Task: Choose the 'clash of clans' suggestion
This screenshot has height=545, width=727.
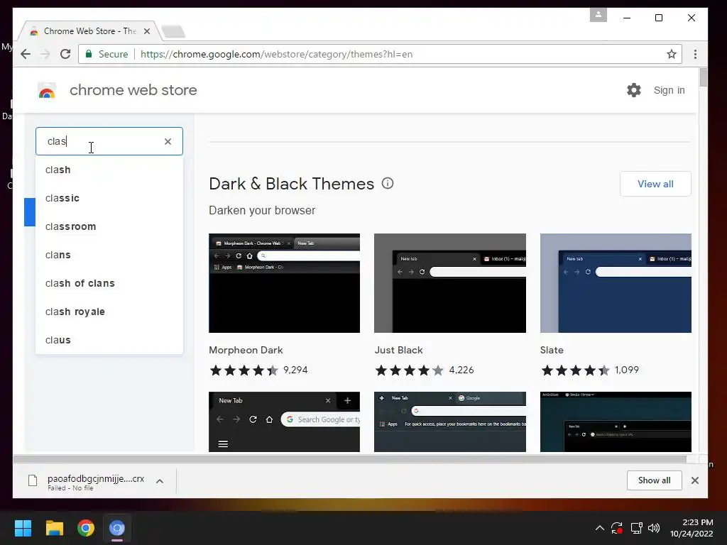Action: [x=109, y=283]
